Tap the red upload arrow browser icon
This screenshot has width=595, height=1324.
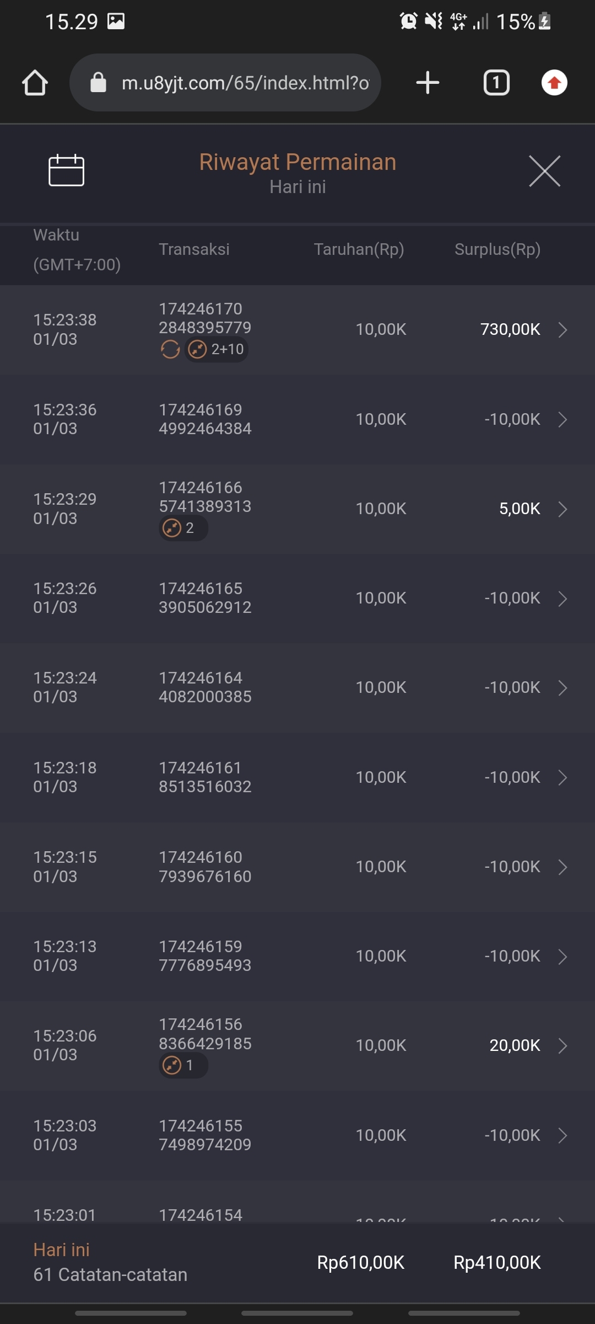tap(554, 83)
